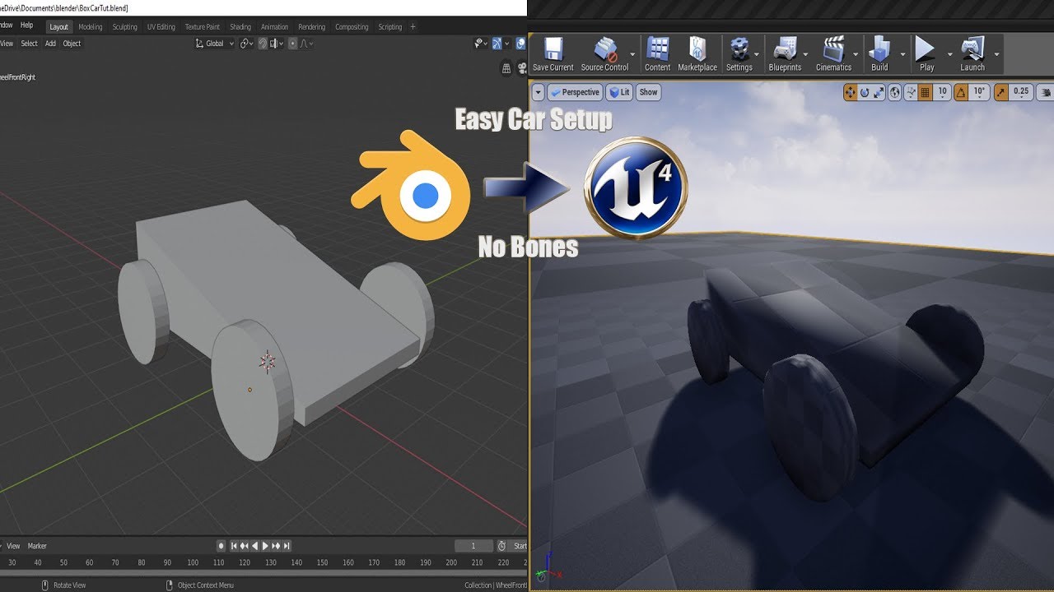Click the surface snapping icon in Unreal
The width and height of the screenshot is (1054, 592).
tap(912, 92)
